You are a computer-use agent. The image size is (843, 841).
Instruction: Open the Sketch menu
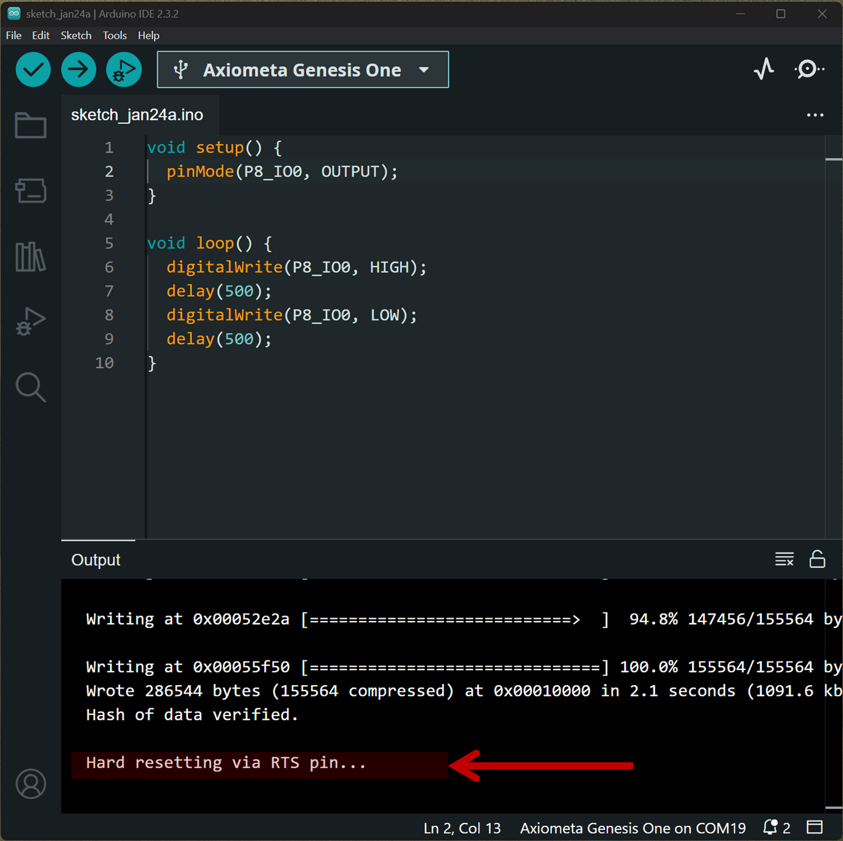coord(76,35)
